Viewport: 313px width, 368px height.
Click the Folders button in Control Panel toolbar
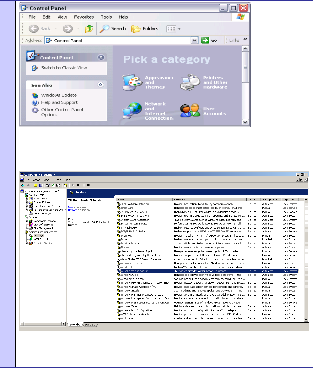[x=145, y=29]
